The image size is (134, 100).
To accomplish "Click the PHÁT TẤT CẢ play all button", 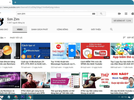I will point(16,38).
